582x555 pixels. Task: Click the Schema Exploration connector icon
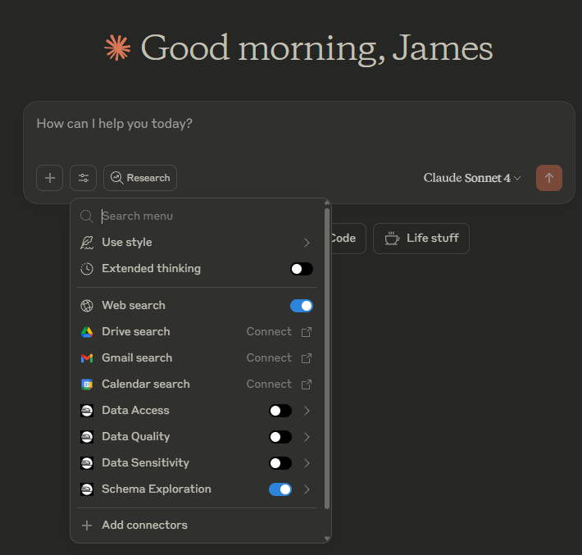(87, 489)
